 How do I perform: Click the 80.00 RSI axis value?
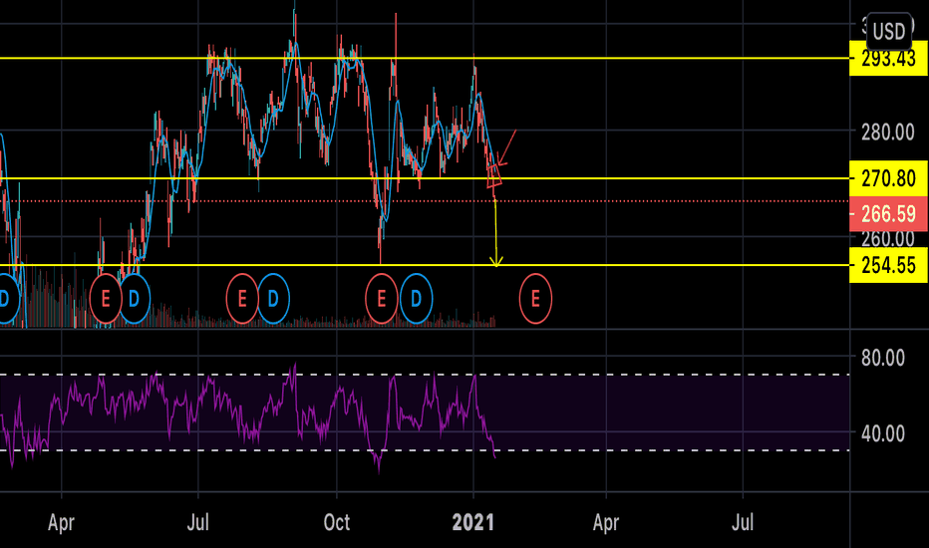883,358
